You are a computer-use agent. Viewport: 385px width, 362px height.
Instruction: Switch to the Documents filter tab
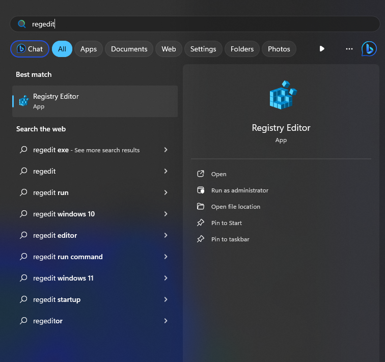(x=129, y=49)
